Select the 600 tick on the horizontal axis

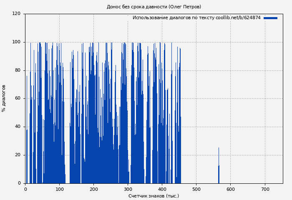[x=230, y=189]
